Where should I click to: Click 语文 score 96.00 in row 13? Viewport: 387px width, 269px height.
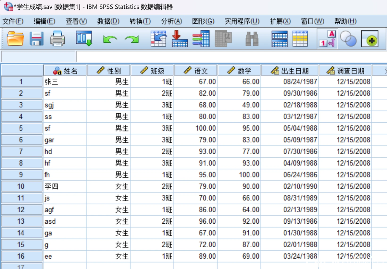coord(195,221)
